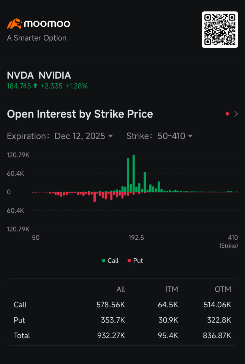Click the red notification dot
Screen dimensions: 245x364
click(227, 114)
